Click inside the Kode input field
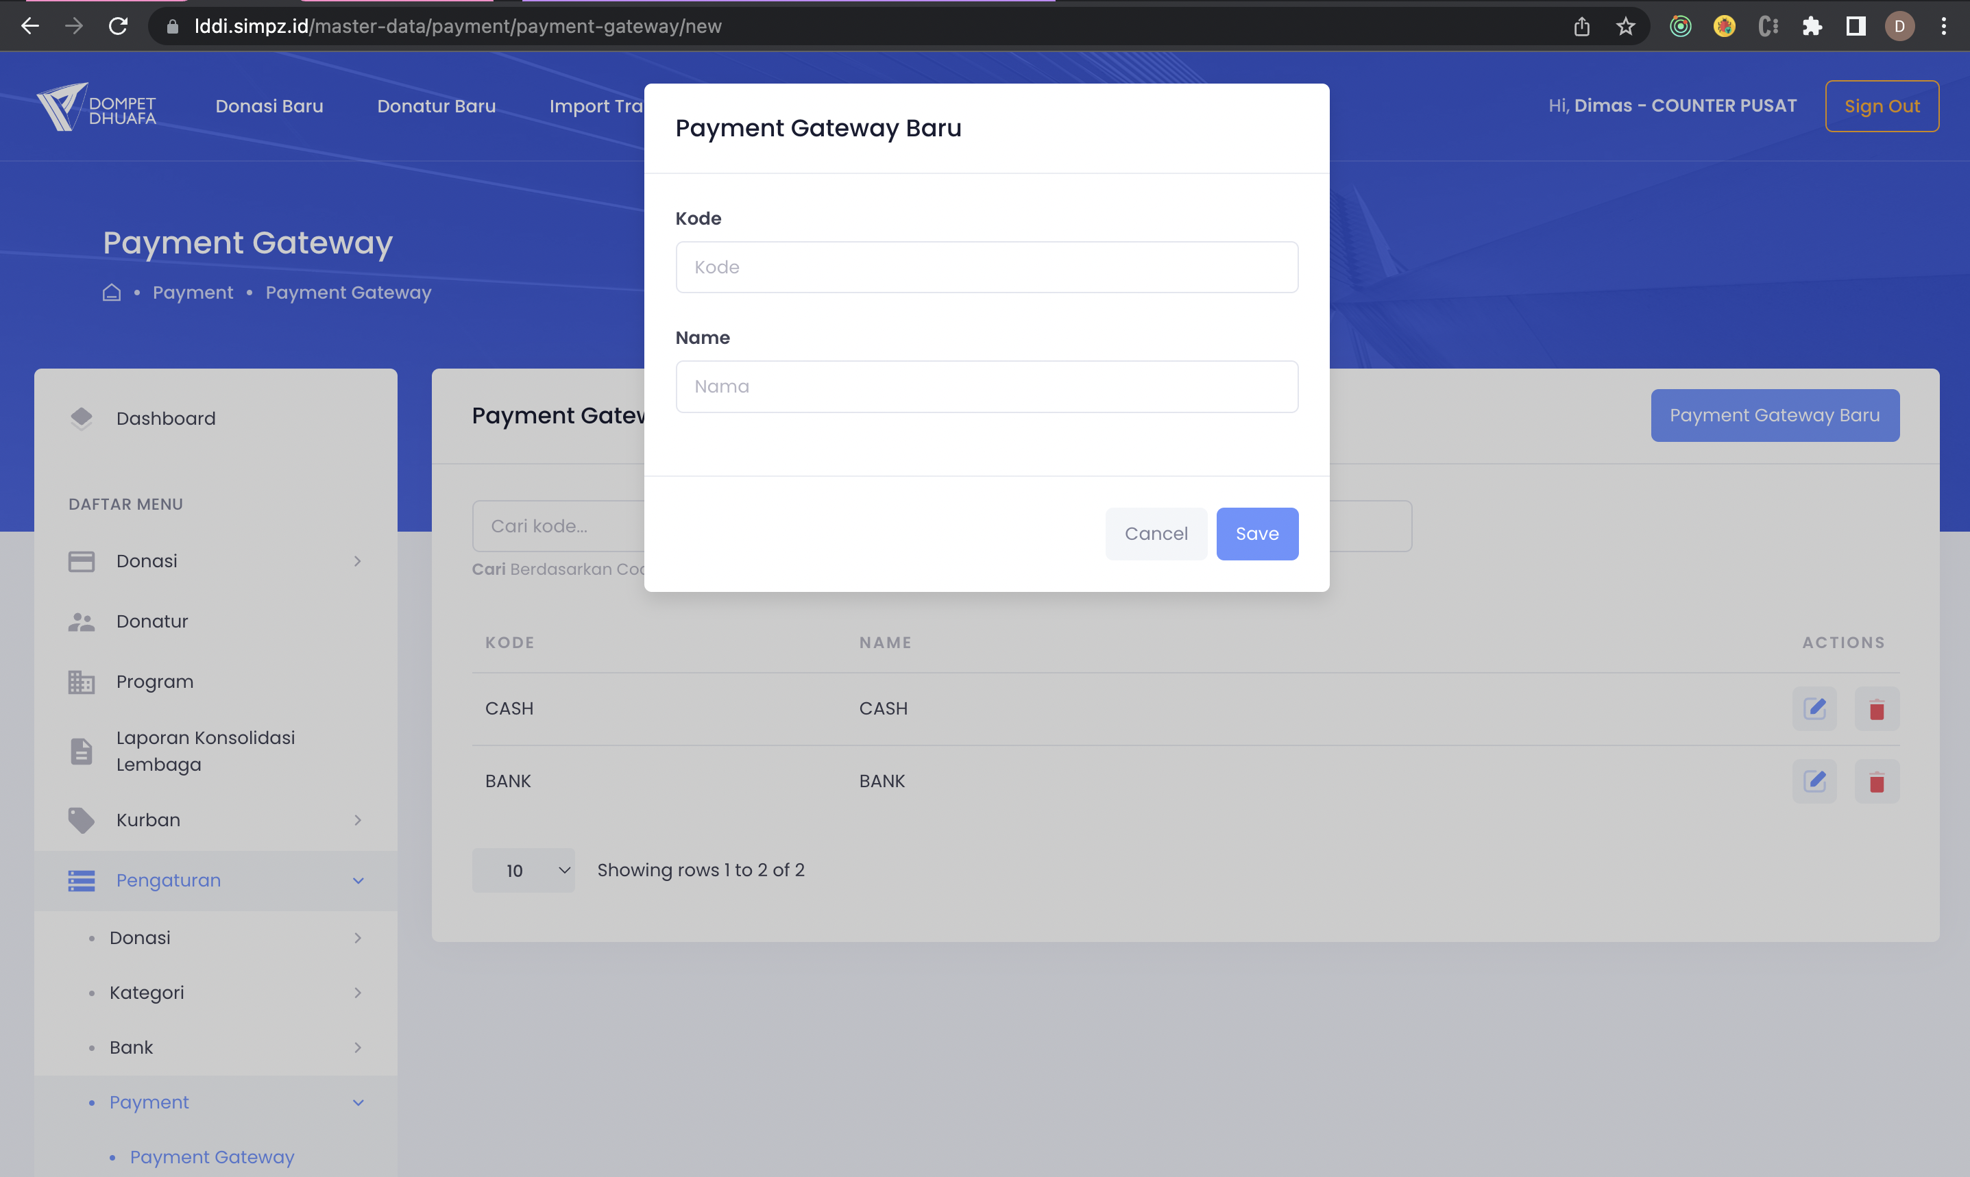1970x1177 pixels. pyautogui.click(x=986, y=267)
